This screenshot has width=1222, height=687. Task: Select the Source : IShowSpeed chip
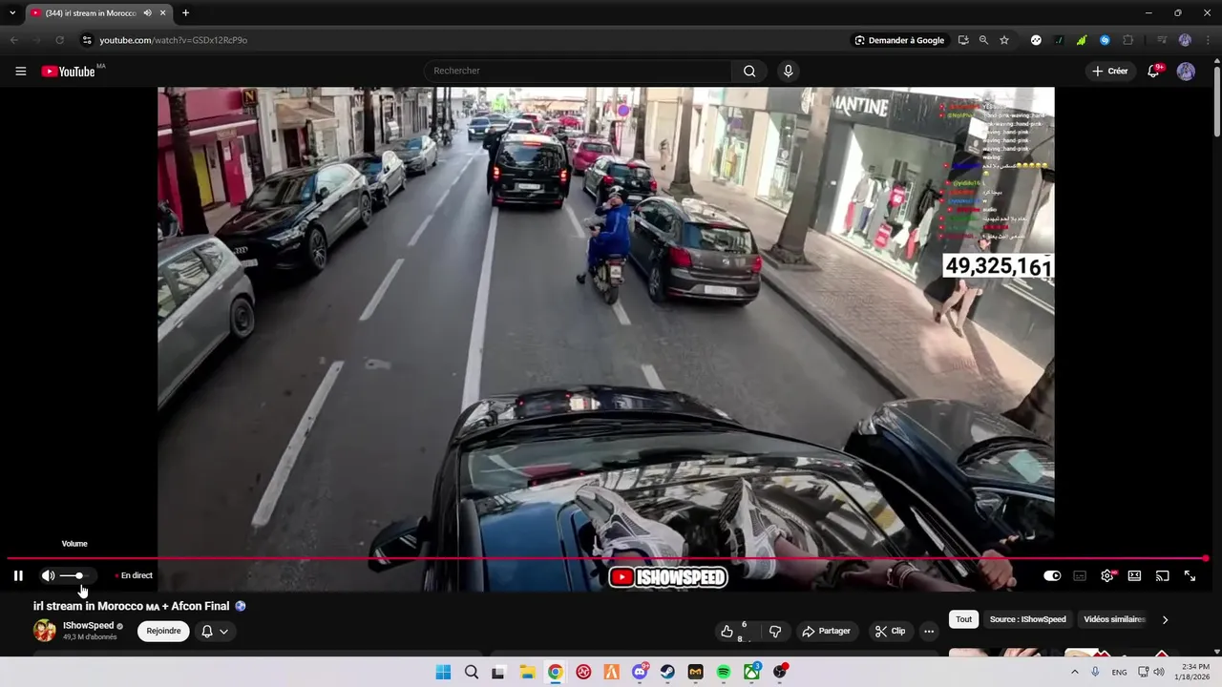click(1027, 619)
